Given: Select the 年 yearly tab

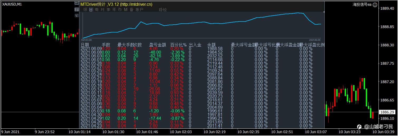Looking at the screenshot, I should click(114, 10).
